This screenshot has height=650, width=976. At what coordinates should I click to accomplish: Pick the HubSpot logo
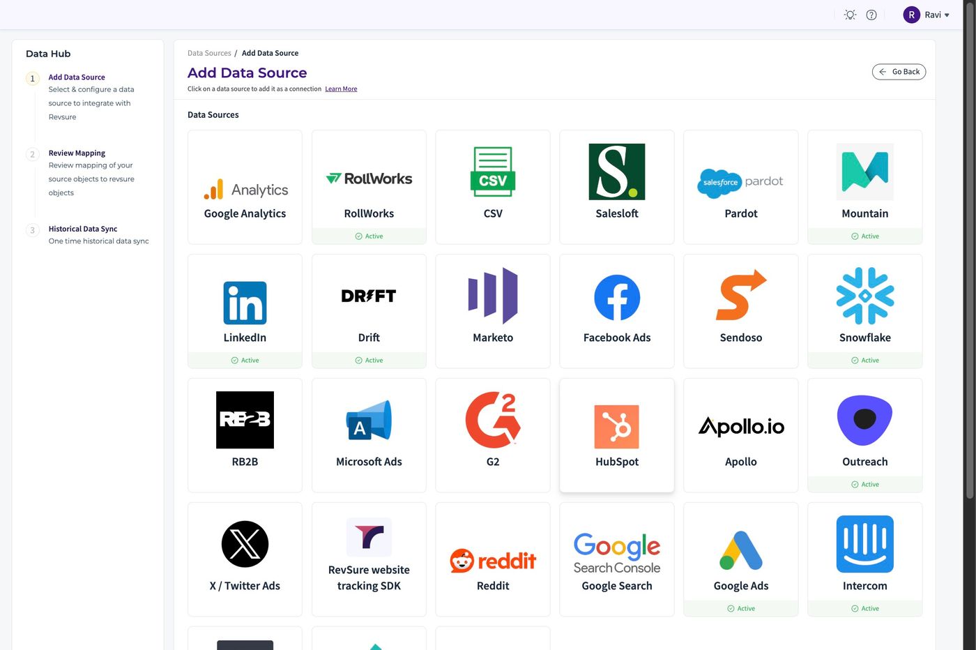617,426
